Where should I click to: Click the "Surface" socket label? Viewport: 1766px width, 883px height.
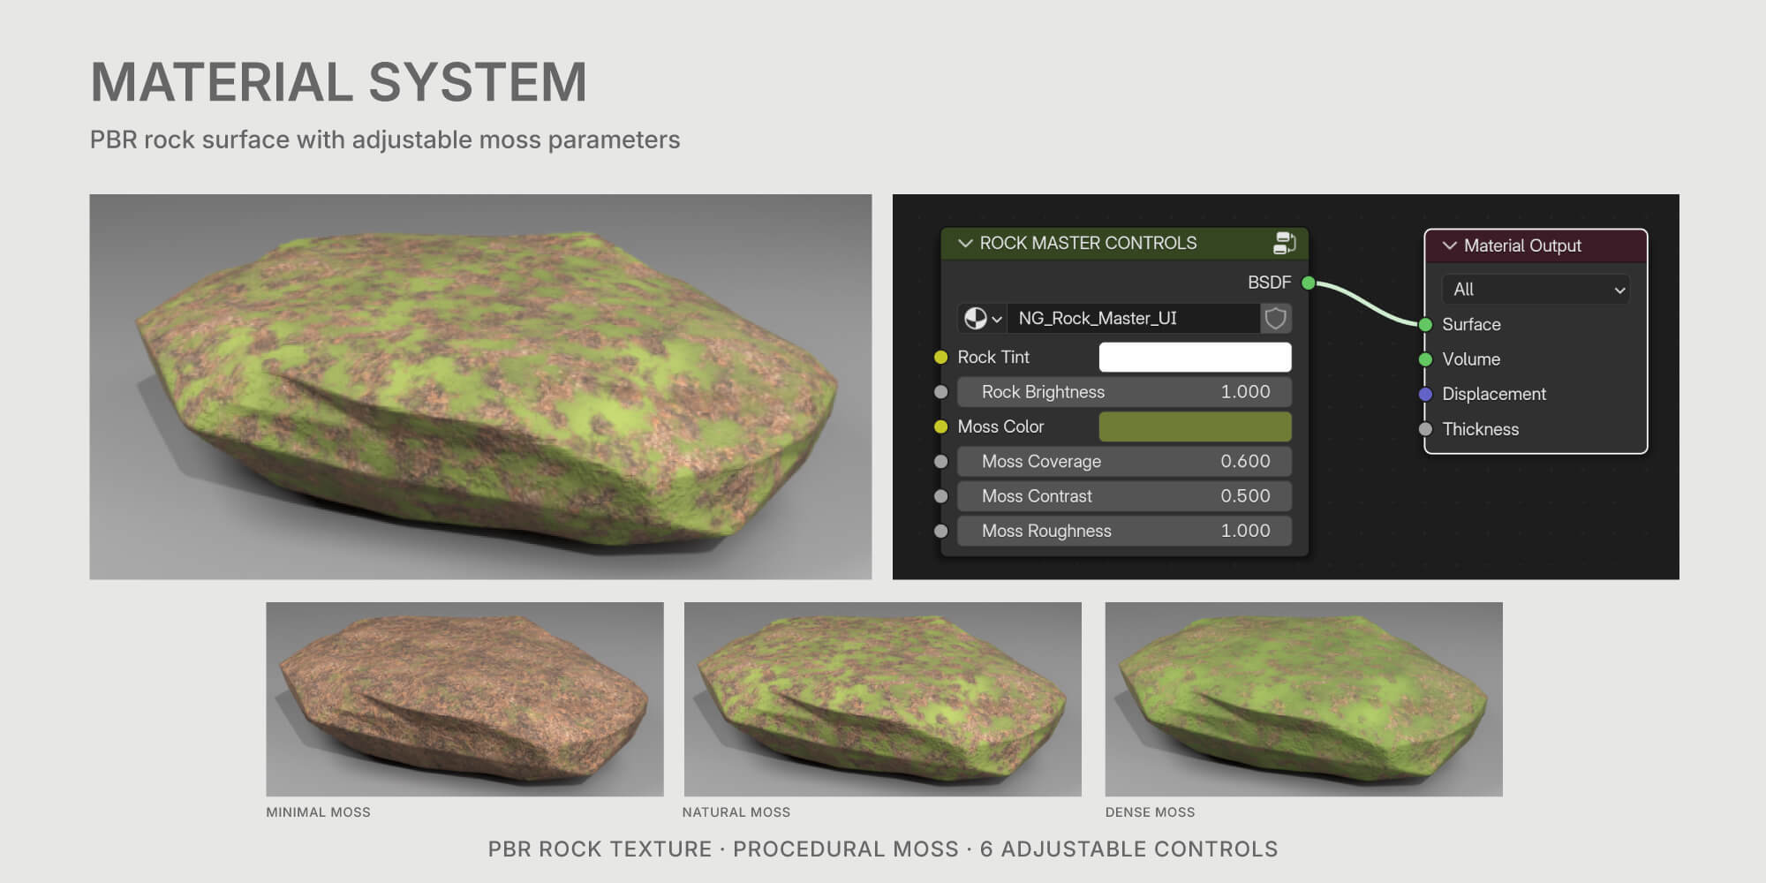[1471, 324]
